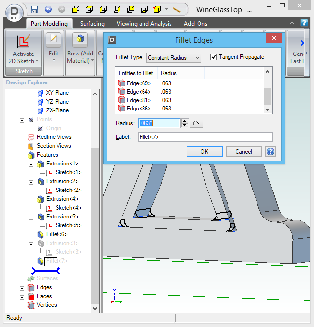Open Activate 2D Sketch dropdown arrow
This screenshot has width=314, height=327.
coord(37,61)
